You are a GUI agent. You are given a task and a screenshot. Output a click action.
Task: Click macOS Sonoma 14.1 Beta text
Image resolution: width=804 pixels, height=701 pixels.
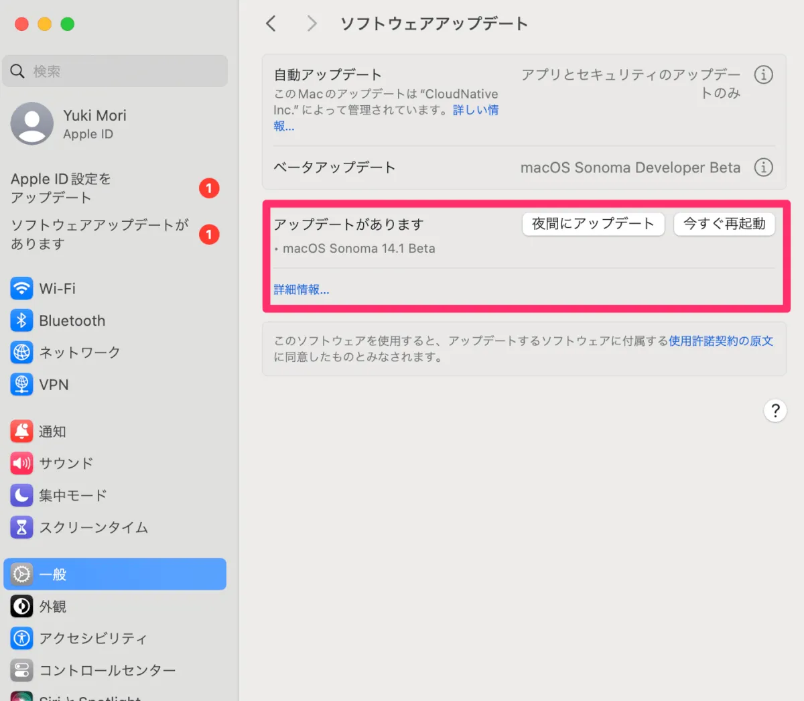click(359, 249)
